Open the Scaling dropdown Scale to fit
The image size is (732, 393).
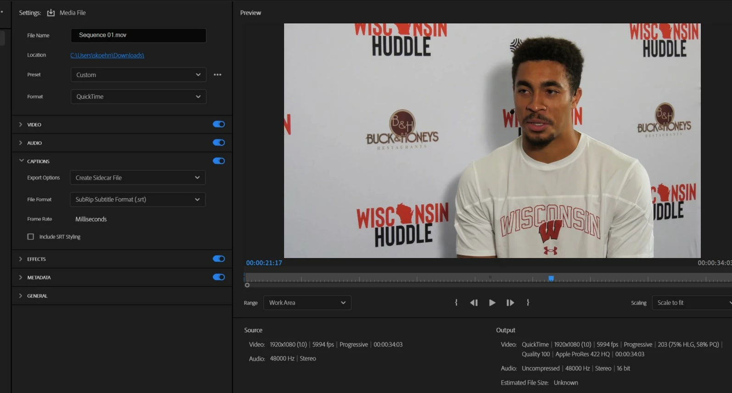(x=692, y=303)
